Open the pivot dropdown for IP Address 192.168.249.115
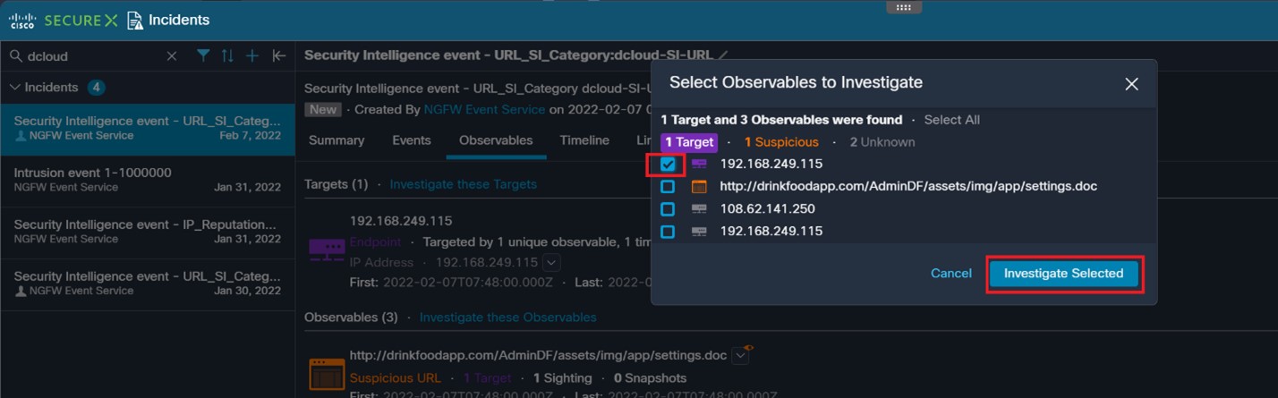This screenshot has width=1278, height=398. point(552,262)
